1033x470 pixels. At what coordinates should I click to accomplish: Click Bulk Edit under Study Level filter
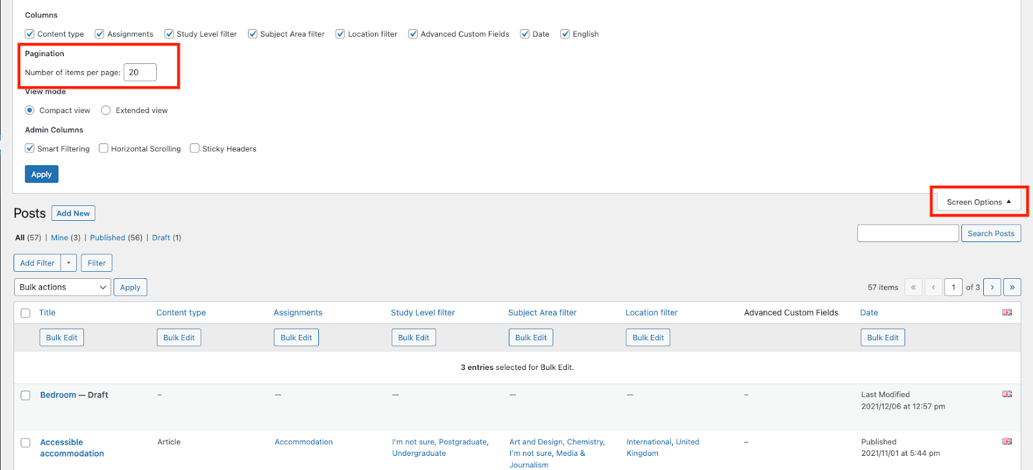tap(414, 338)
